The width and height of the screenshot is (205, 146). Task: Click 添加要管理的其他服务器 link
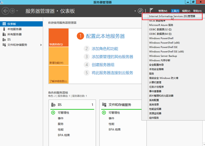(x=112, y=57)
